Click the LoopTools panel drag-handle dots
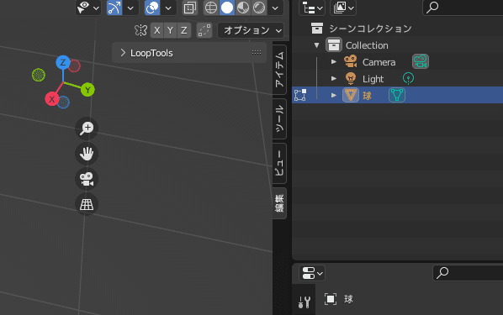 [257, 53]
